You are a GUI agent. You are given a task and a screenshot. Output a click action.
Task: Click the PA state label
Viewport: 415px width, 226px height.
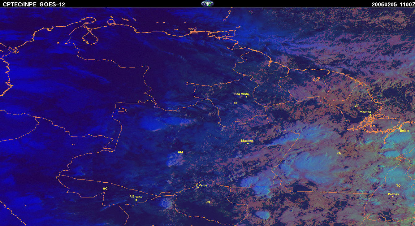click(339, 153)
